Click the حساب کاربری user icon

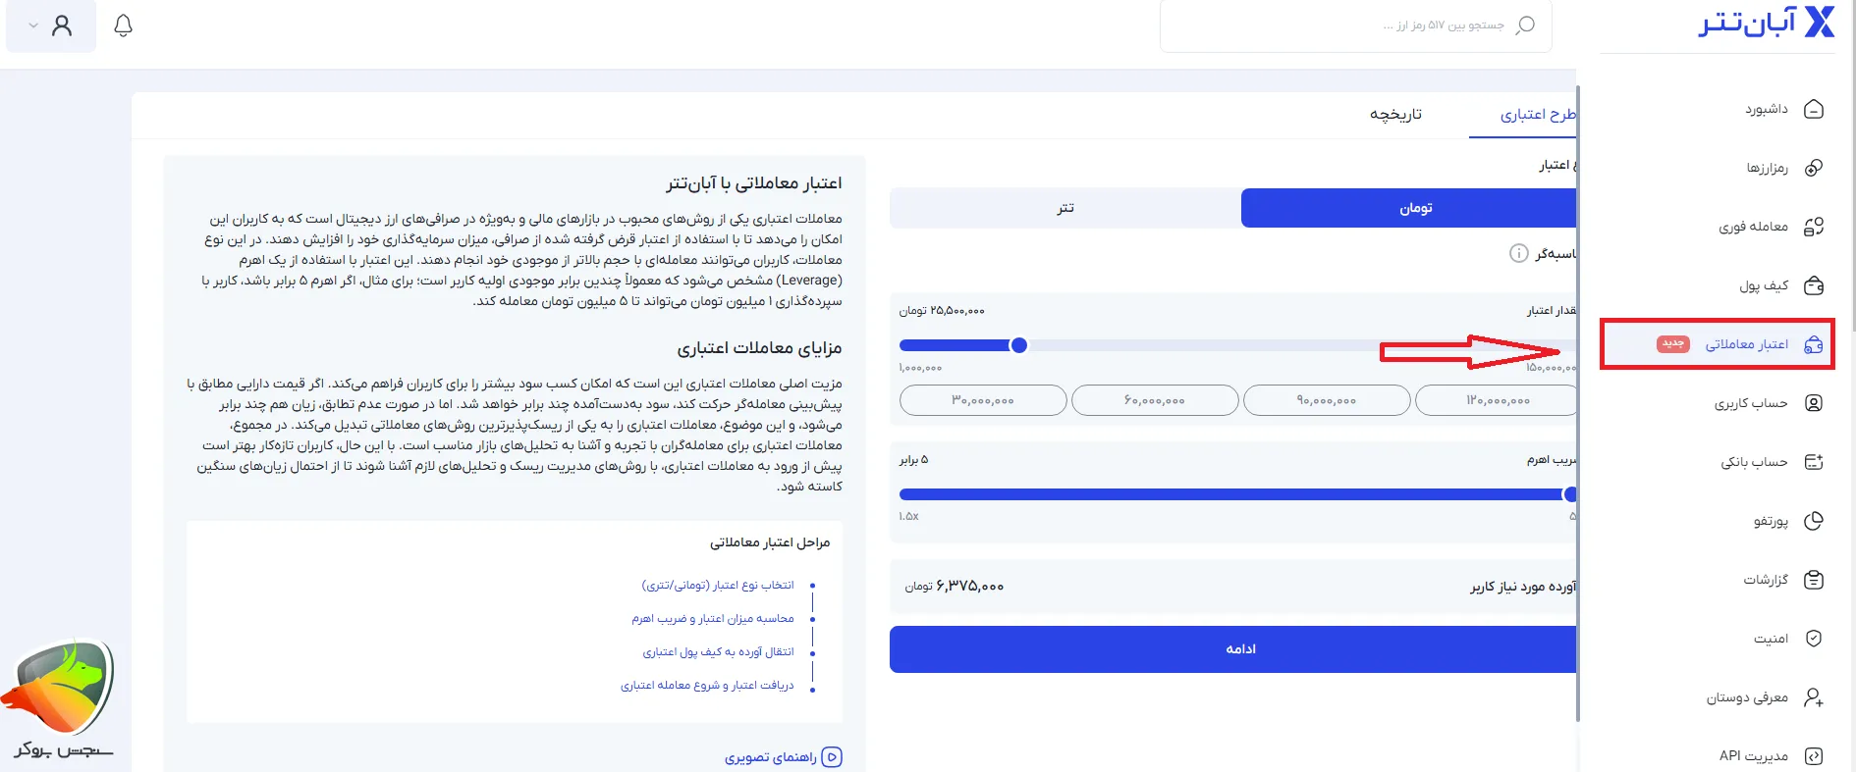point(1814,403)
